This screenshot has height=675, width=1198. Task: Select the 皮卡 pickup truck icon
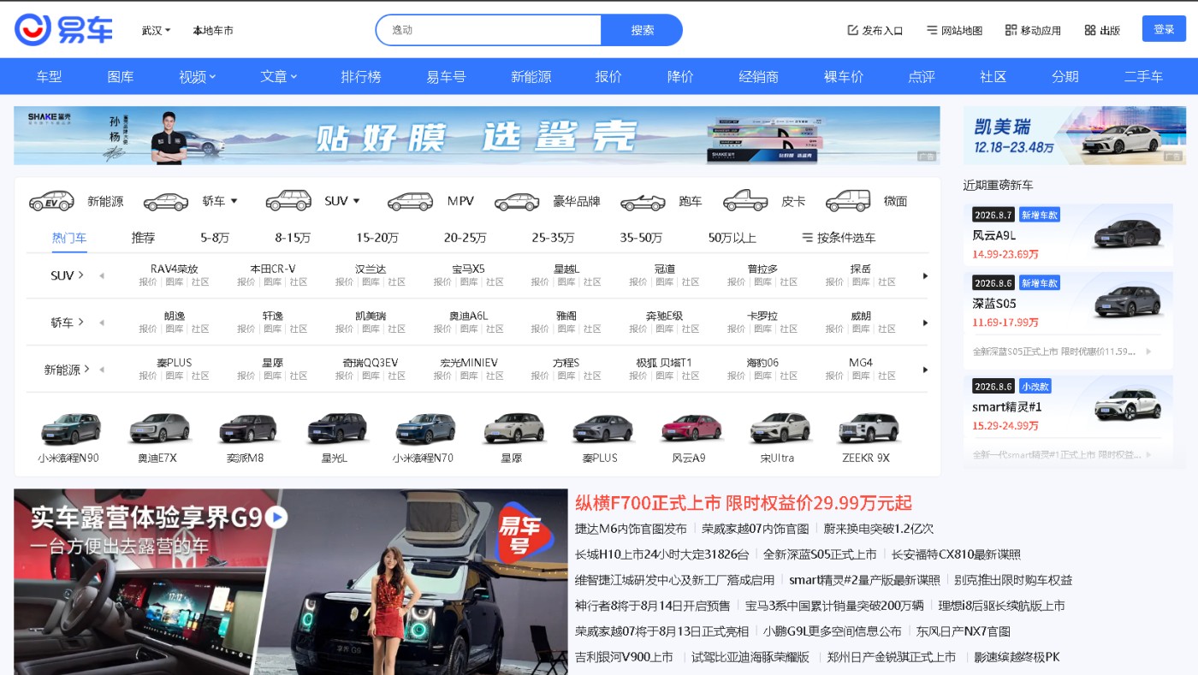[745, 201]
